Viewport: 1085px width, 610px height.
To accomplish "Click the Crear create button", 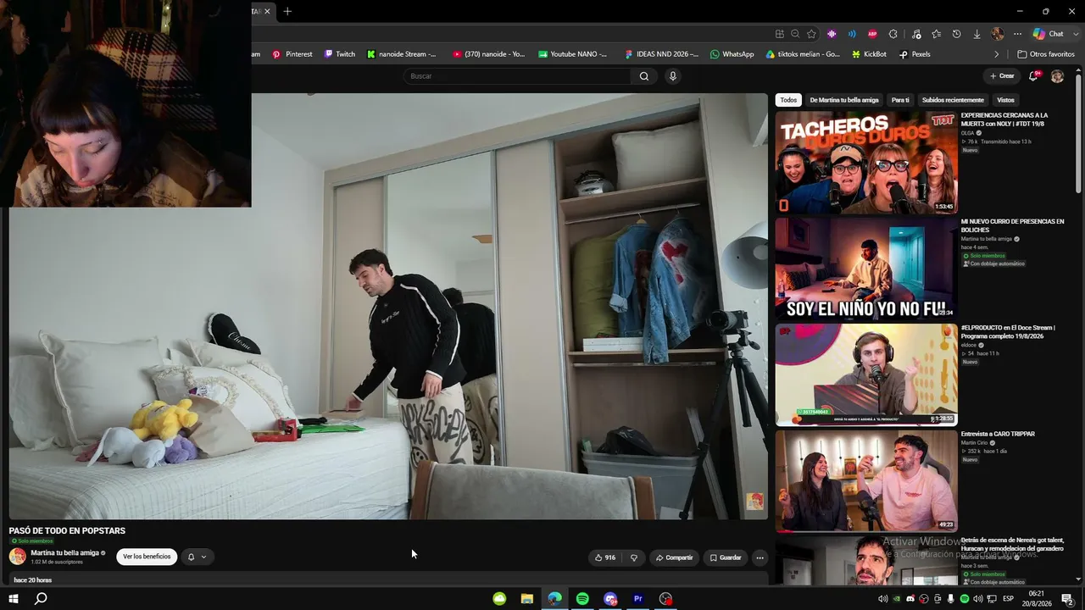I will point(1002,76).
